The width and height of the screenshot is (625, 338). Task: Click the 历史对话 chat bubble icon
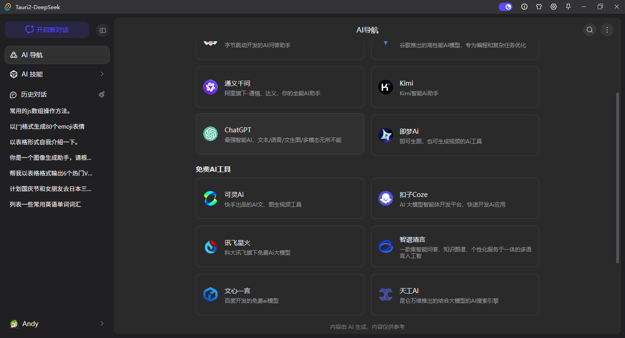point(14,94)
